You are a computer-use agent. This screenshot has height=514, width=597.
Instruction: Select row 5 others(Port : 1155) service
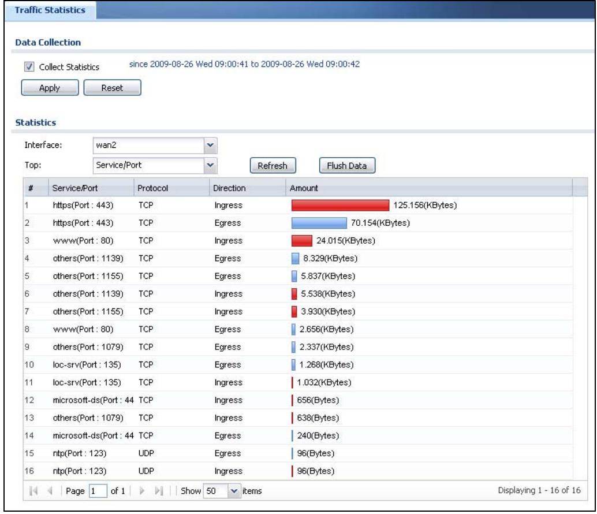[x=88, y=276]
